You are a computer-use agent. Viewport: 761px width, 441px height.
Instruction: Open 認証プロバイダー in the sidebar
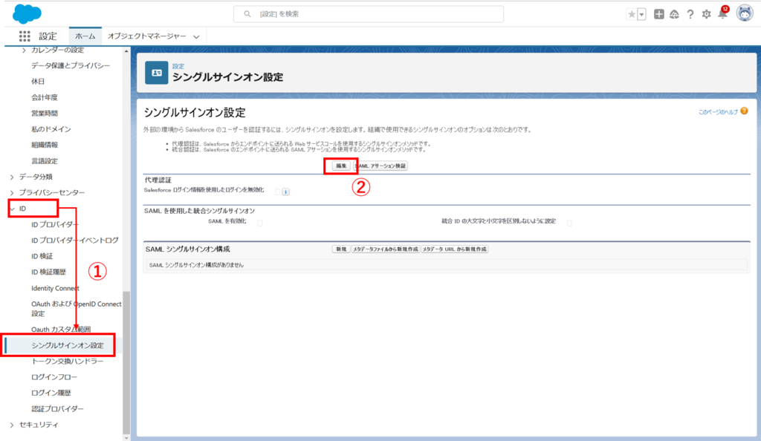tap(58, 409)
